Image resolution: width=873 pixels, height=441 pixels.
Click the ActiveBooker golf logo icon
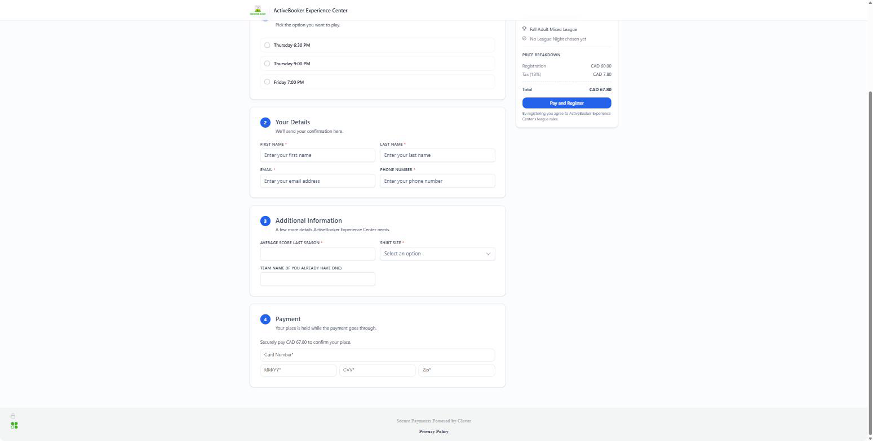[x=258, y=10]
